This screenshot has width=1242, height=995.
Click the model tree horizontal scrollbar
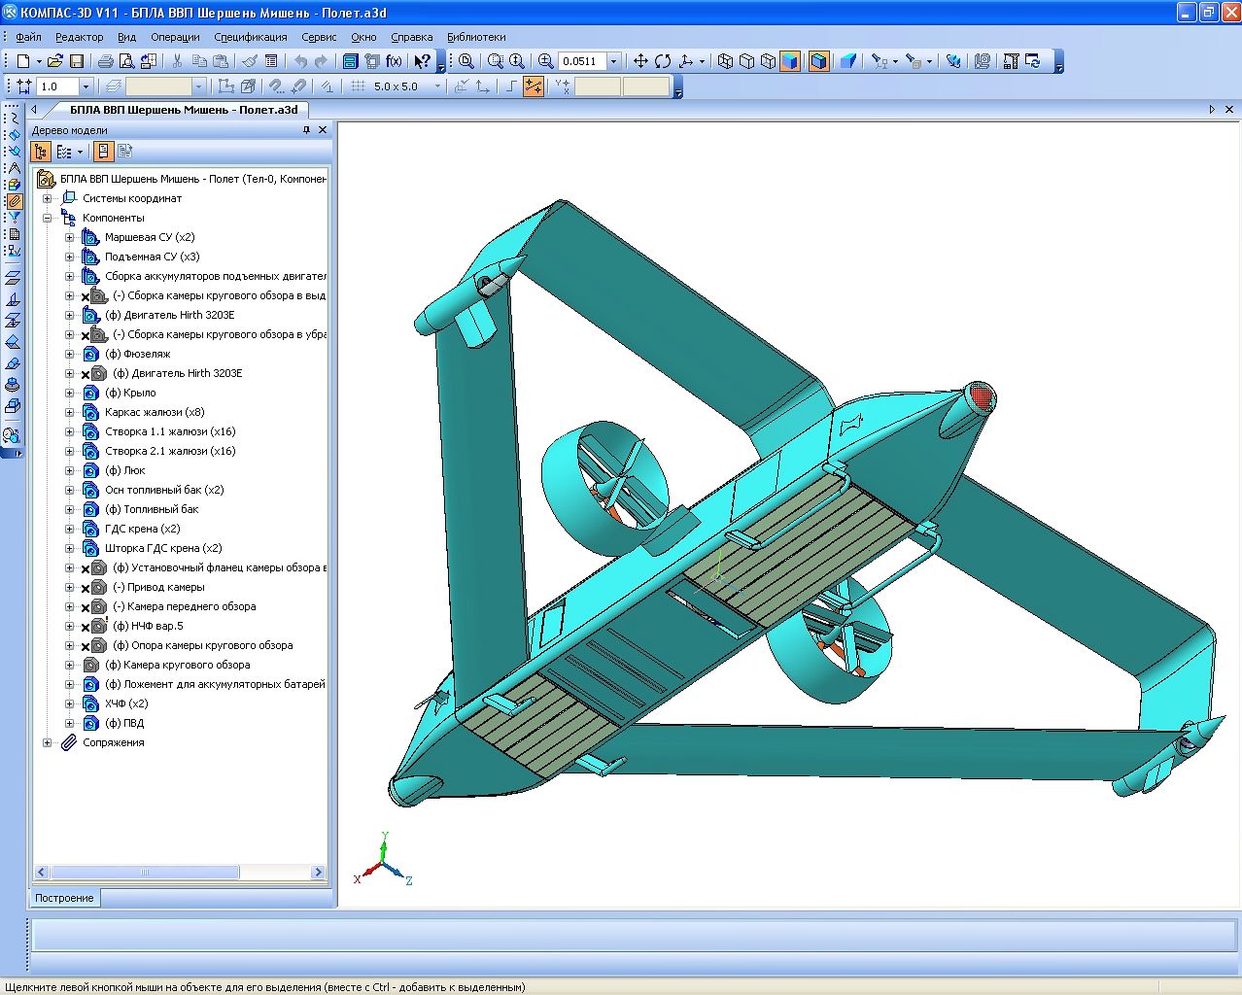pos(146,873)
